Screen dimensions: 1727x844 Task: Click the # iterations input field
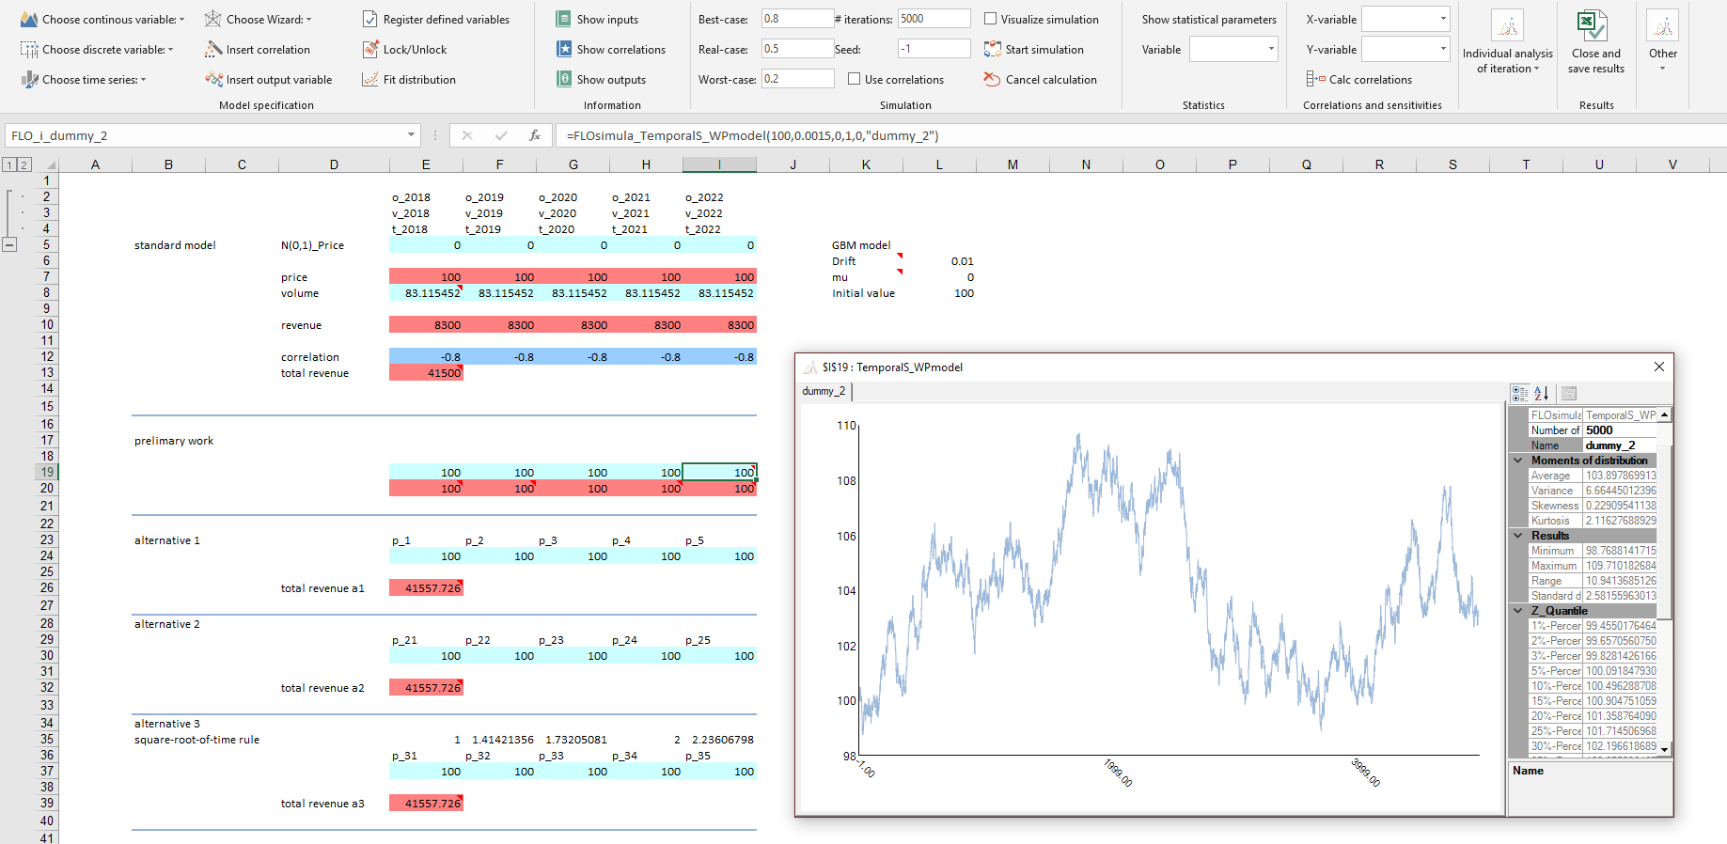934,19
